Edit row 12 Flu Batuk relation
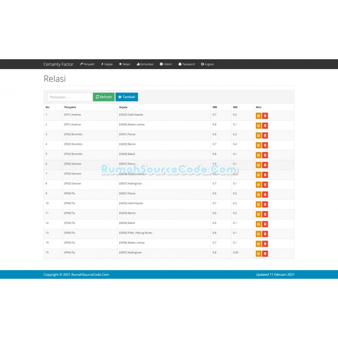The image size is (338, 338). tap(259, 224)
